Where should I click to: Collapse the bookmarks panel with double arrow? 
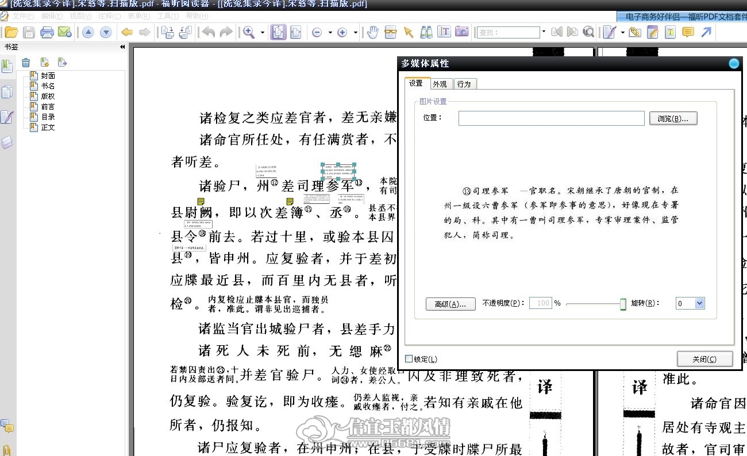(122, 47)
